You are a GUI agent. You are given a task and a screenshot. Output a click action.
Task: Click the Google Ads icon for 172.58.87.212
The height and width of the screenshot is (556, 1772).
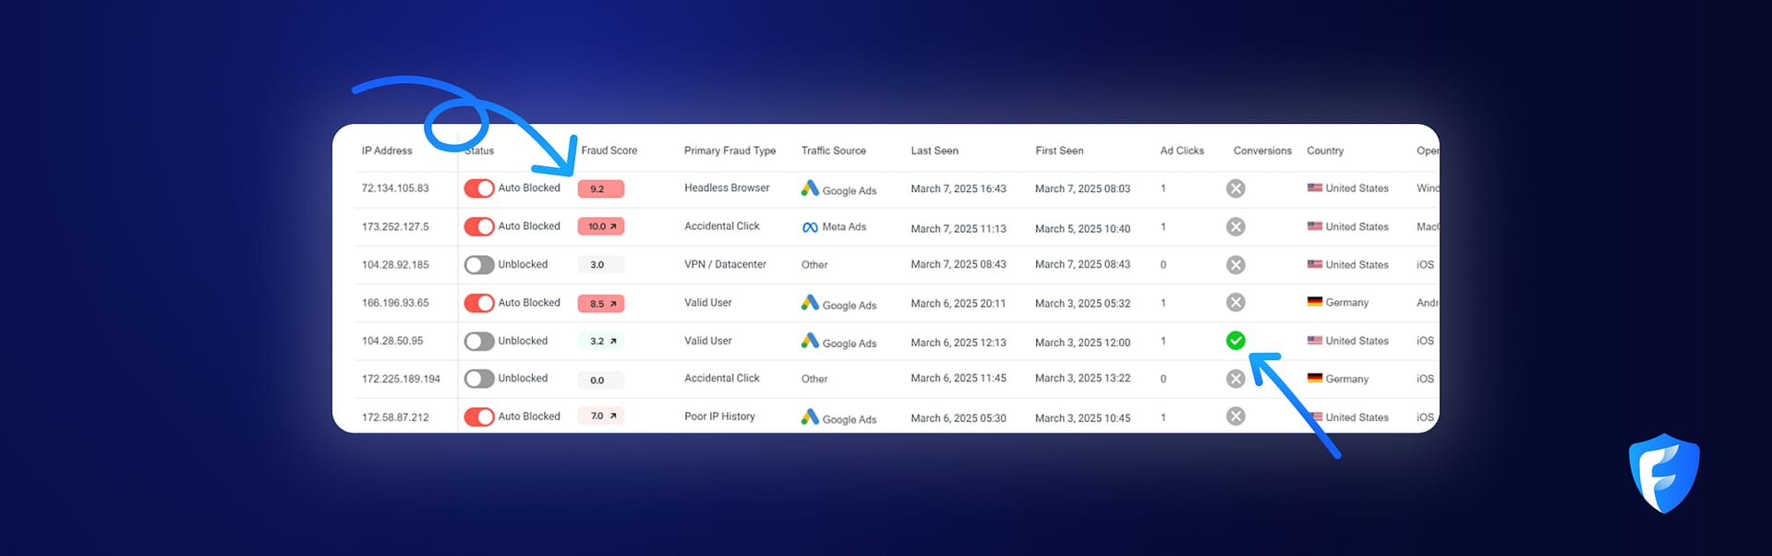tap(810, 417)
